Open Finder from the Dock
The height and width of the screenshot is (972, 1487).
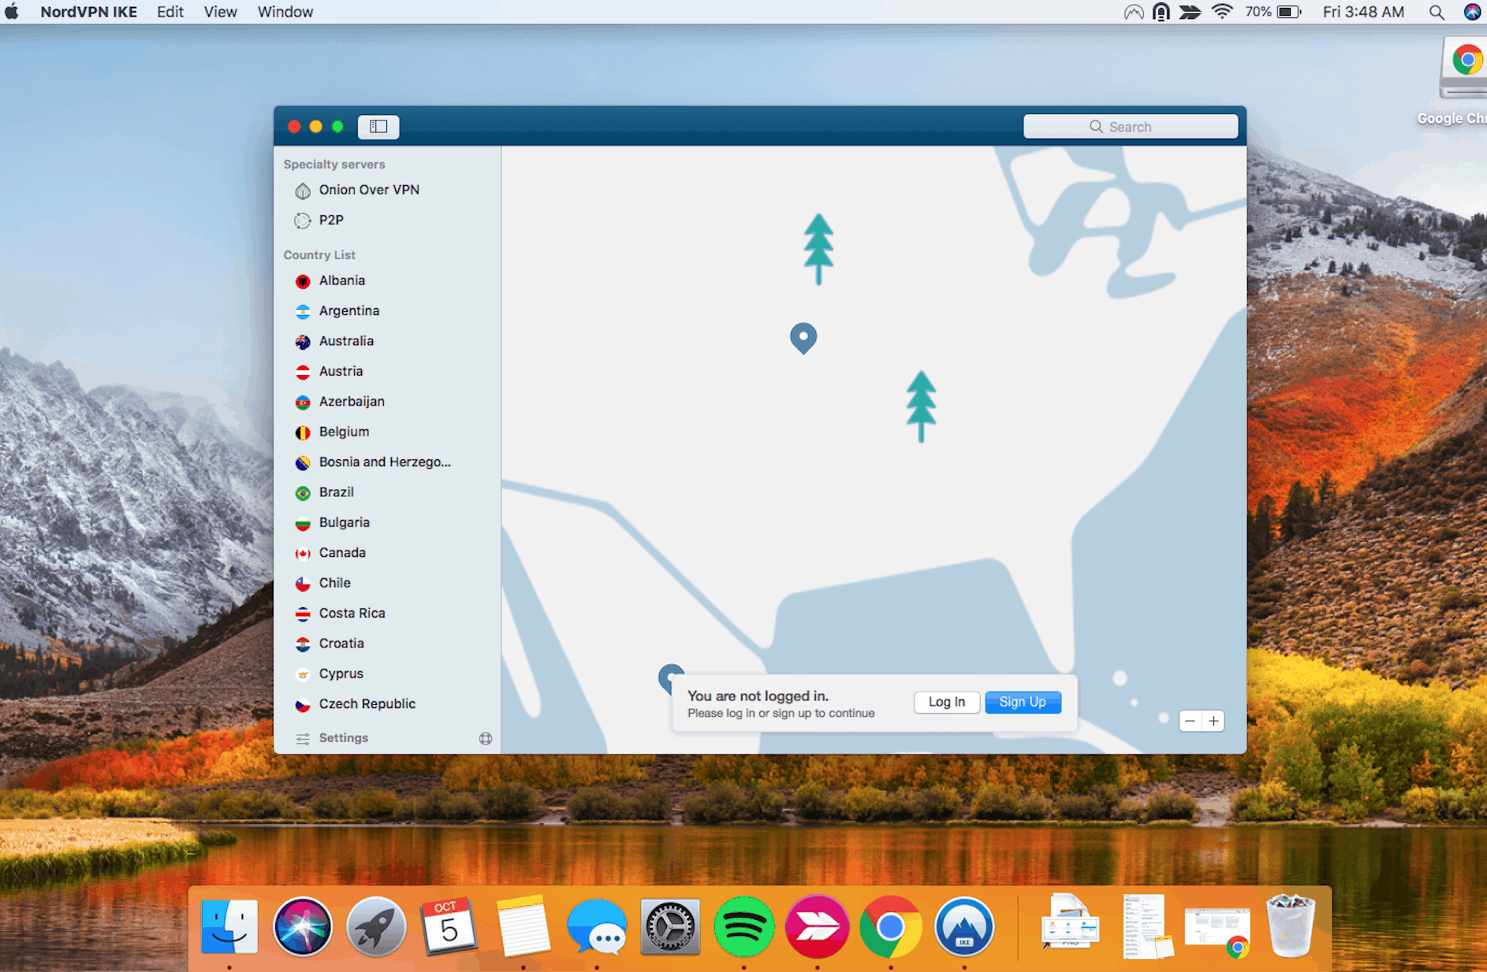(x=229, y=926)
